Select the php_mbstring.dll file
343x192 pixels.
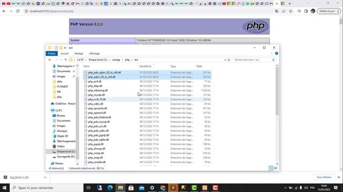coord(147,90)
